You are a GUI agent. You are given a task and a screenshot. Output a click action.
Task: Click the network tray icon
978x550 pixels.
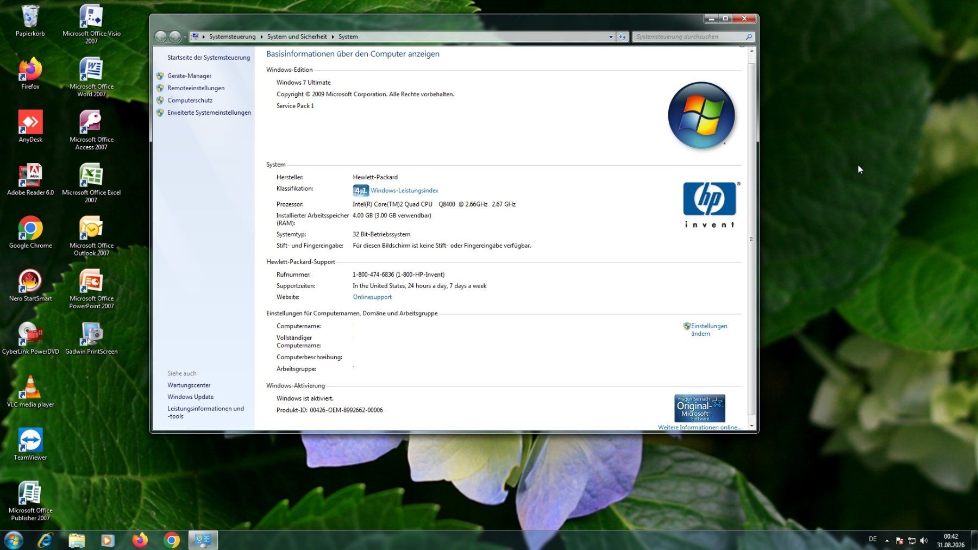tap(912, 540)
